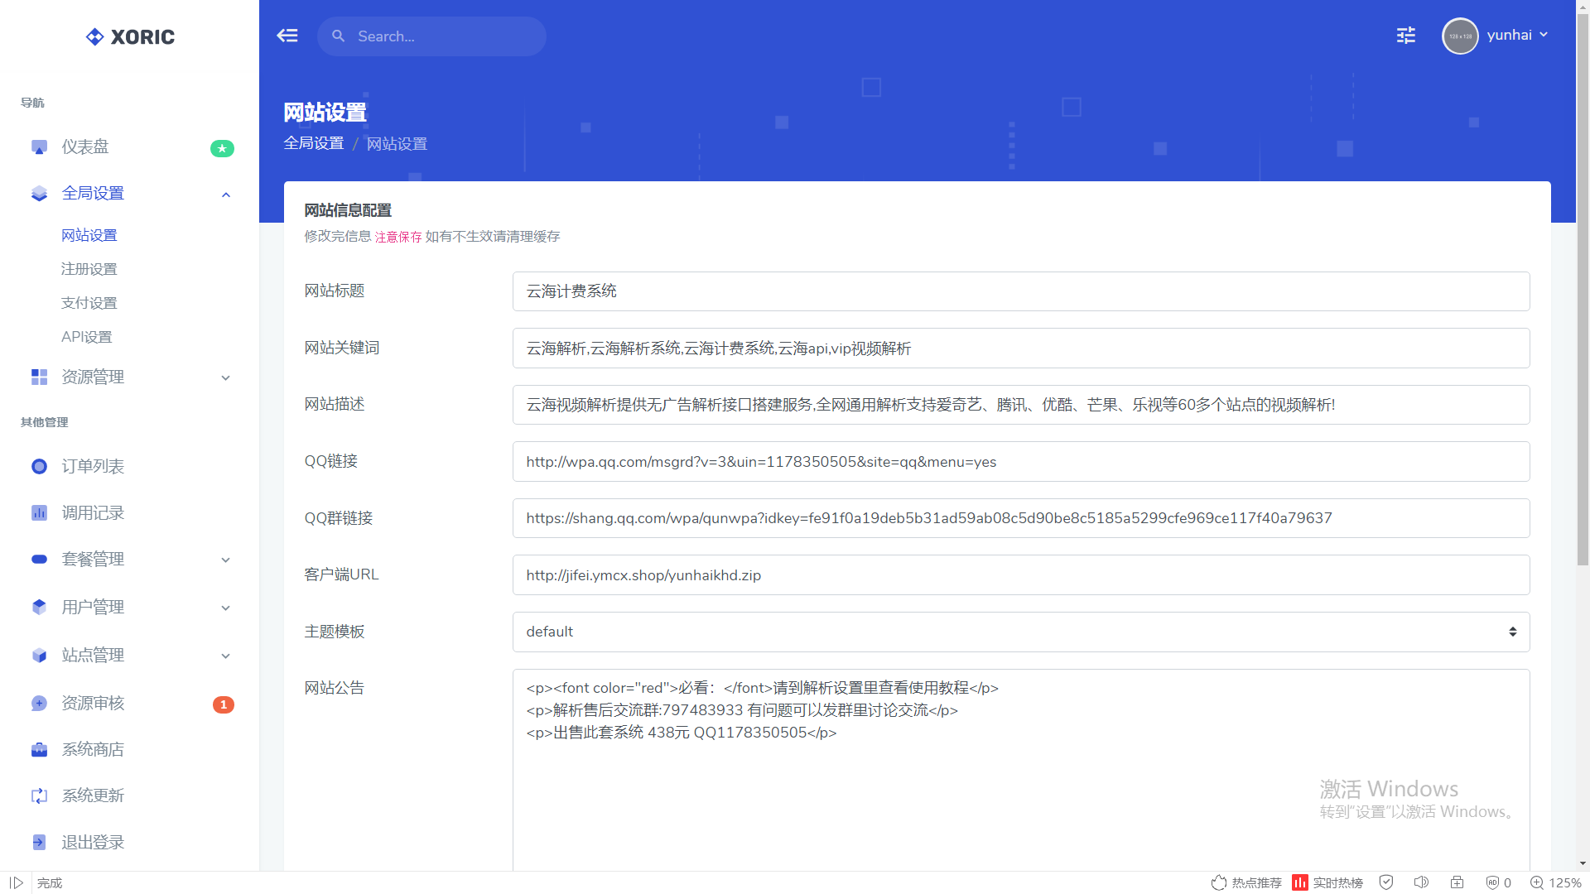This screenshot has width=1590, height=894.
Task: Click the 用户管理 cube icon
Action: click(x=39, y=608)
